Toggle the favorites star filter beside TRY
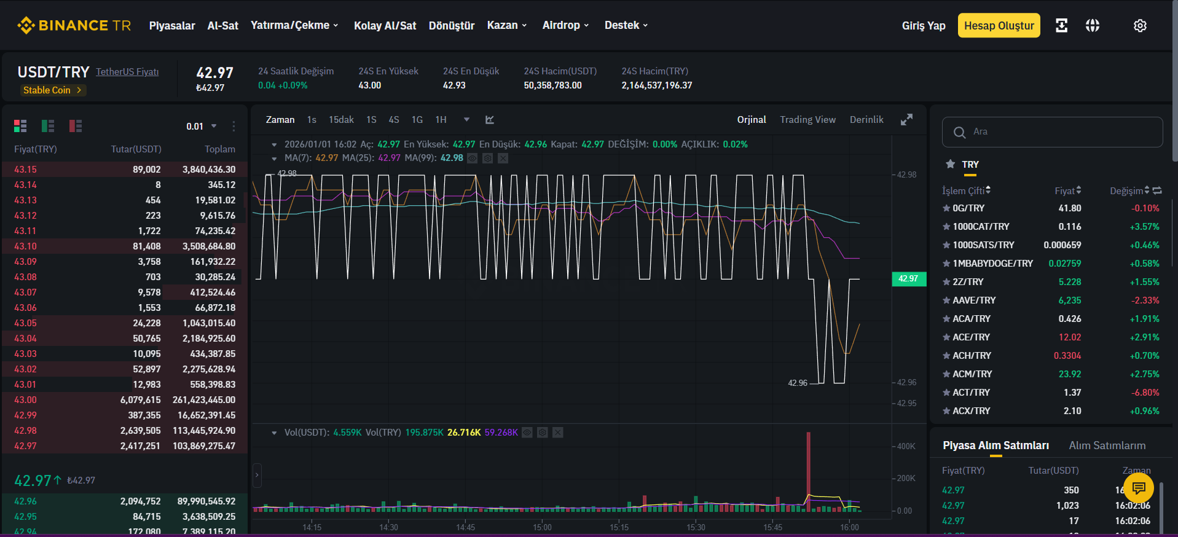This screenshot has height=537, width=1178. (x=951, y=164)
